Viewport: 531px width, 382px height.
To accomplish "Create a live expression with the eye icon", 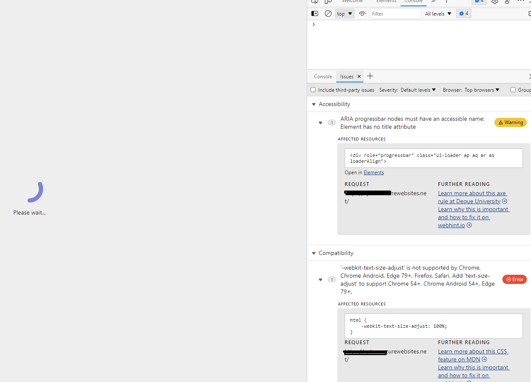I will tap(362, 13).
